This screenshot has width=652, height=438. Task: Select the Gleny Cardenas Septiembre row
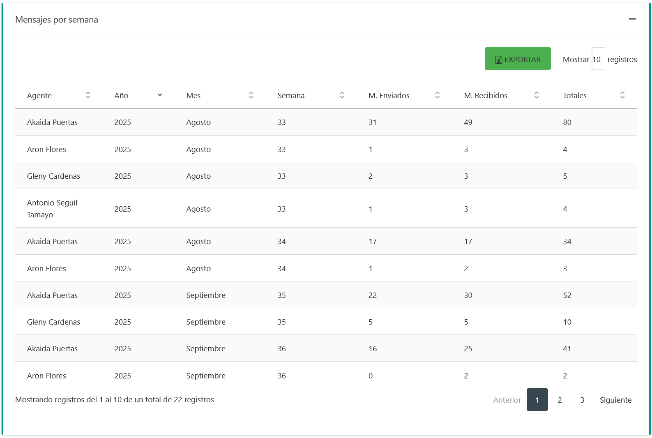pyautogui.click(x=53, y=322)
